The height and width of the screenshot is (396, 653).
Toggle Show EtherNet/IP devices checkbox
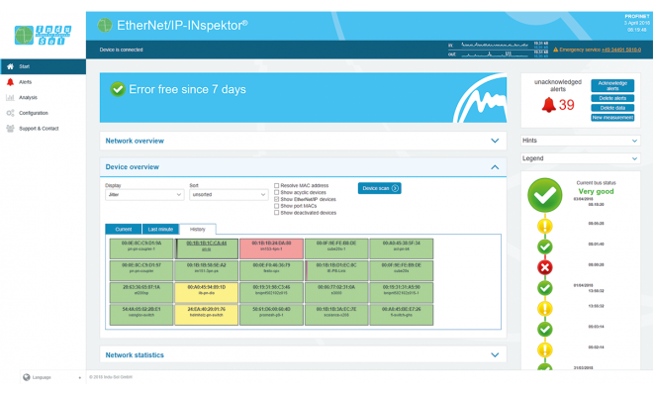click(x=276, y=199)
